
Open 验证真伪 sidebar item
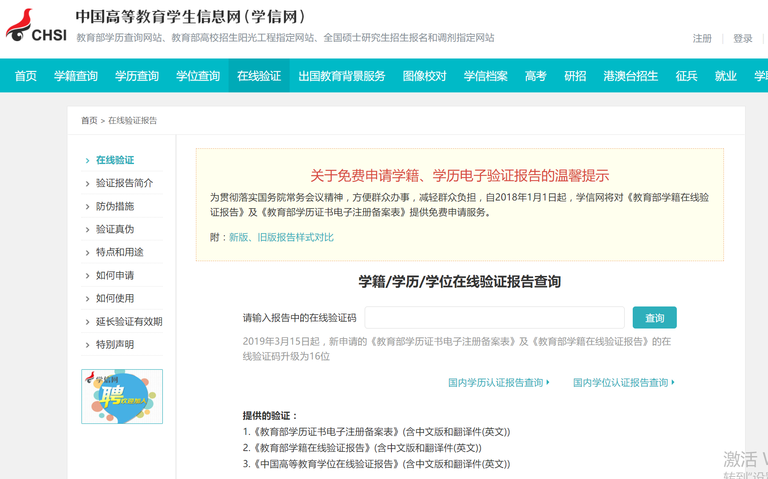[x=115, y=229]
